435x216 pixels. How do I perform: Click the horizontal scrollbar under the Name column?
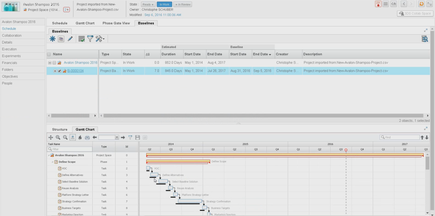click(70, 116)
